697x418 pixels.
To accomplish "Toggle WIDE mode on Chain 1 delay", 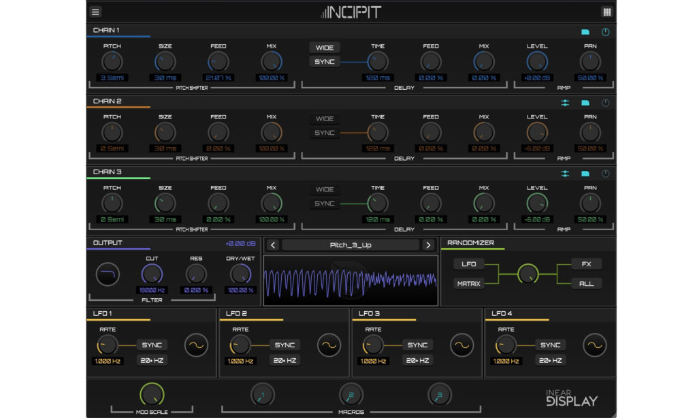I will point(325,48).
